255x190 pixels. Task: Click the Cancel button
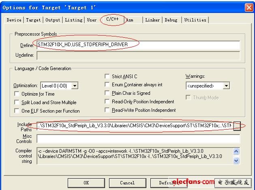(x=127, y=183)
